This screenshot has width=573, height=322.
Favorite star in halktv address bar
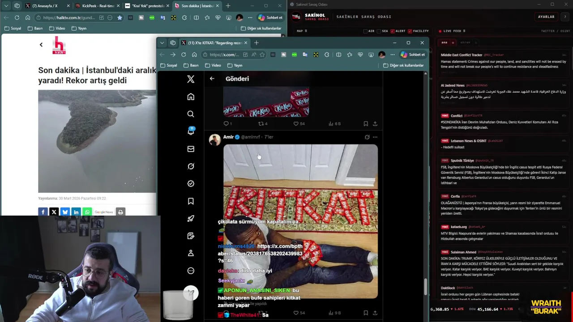[x=120, y=17]
